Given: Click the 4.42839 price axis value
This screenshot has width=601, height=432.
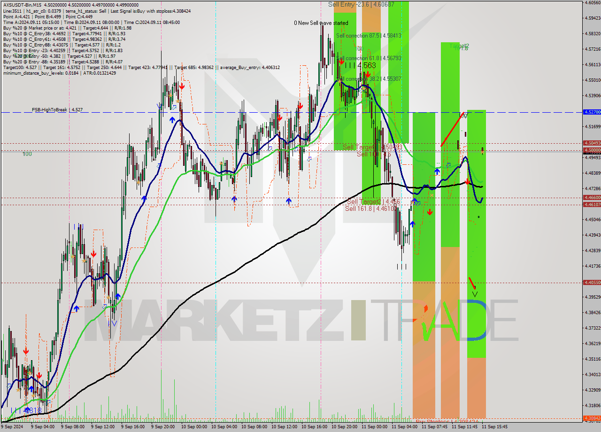Looking at the screenshot, I should 593,250.
